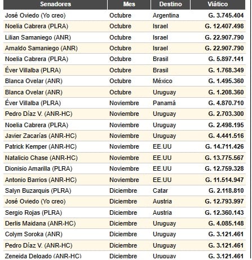252x260 pixels.
Task: Select the Lilian Samaniego (ANR) row name
Action: [38, 37]
